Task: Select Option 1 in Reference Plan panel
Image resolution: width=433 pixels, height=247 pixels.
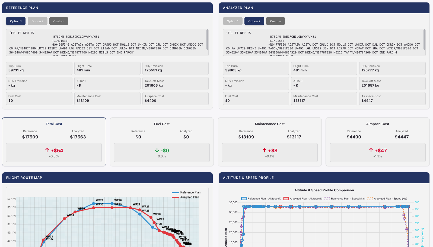Action: coord(16,21)
